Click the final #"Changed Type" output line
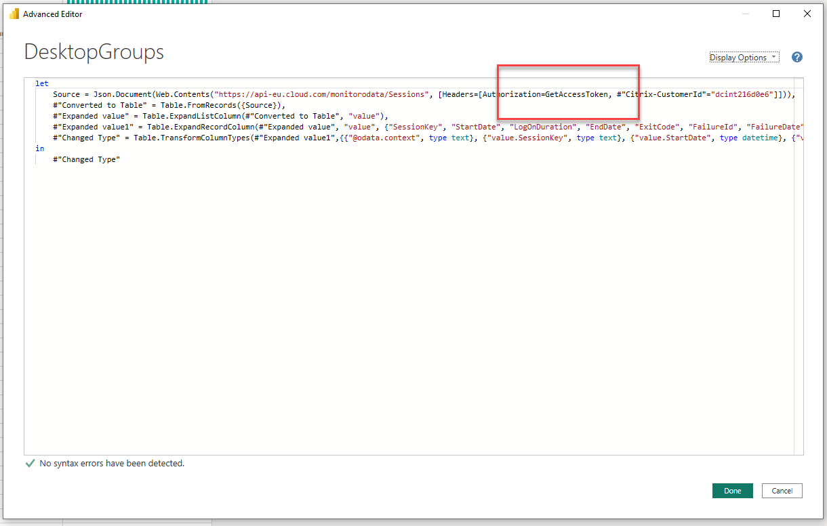827x526 pixels. 87,159
